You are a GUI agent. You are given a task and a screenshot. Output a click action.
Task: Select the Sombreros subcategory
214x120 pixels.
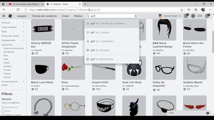click(9, 52)
